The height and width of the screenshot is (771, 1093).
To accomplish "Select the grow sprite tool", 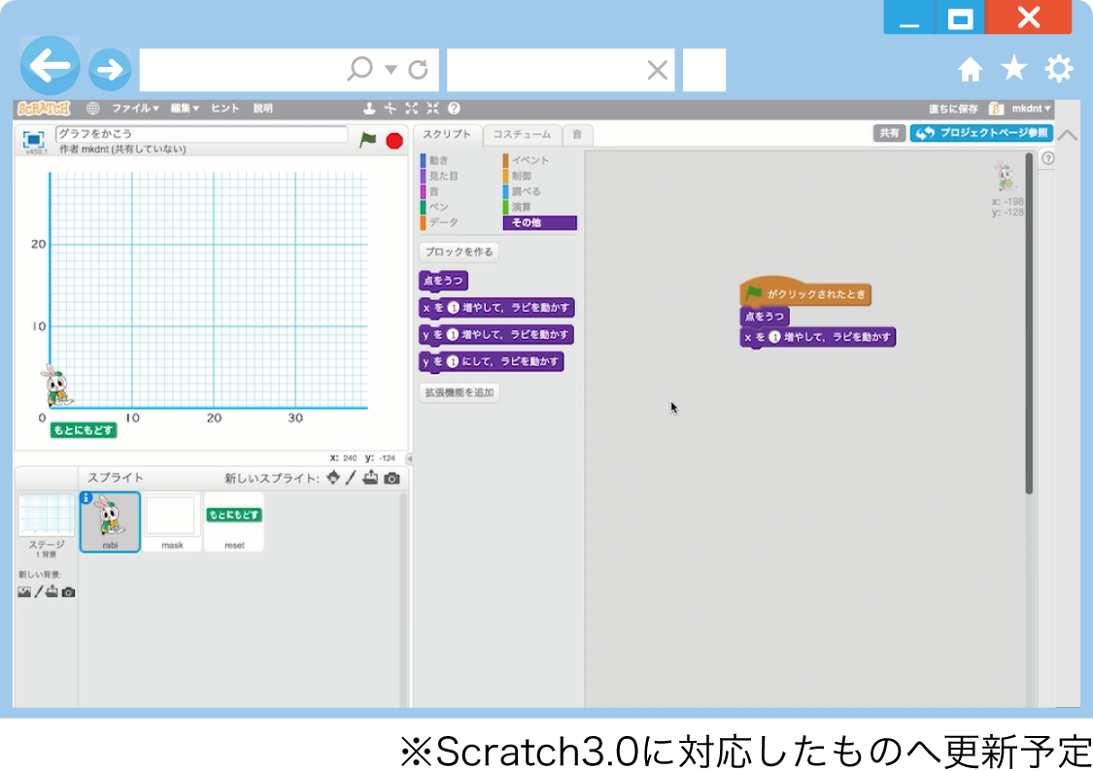I will [x=412, y=109].
